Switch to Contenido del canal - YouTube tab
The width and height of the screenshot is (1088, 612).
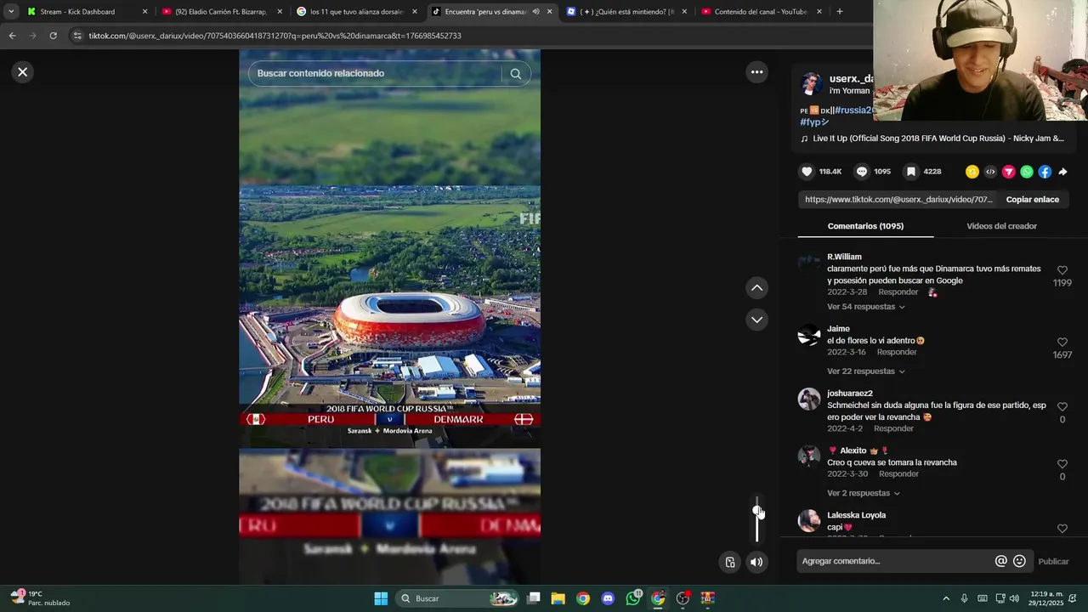click(x=762, y=12)
